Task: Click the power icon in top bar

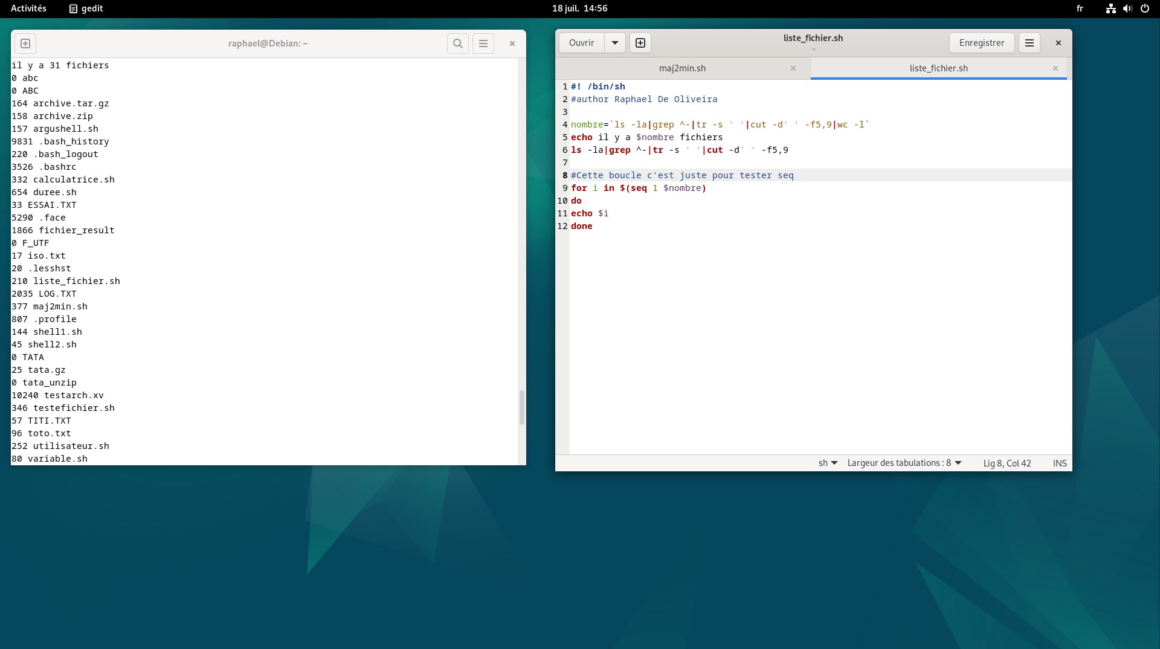Action: (1144, 8)
